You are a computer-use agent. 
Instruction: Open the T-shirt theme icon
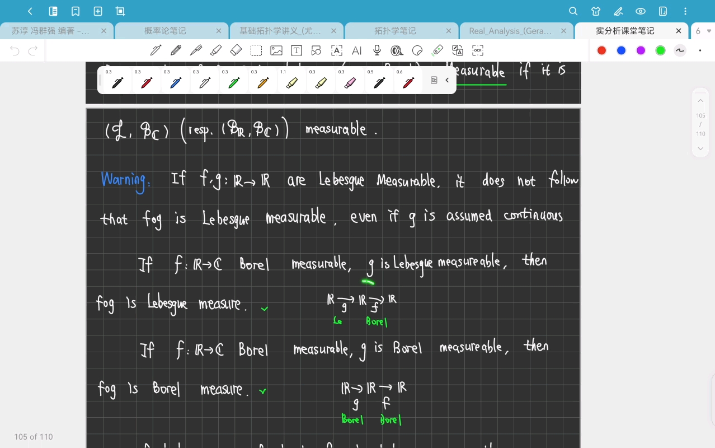coord(596,11)
